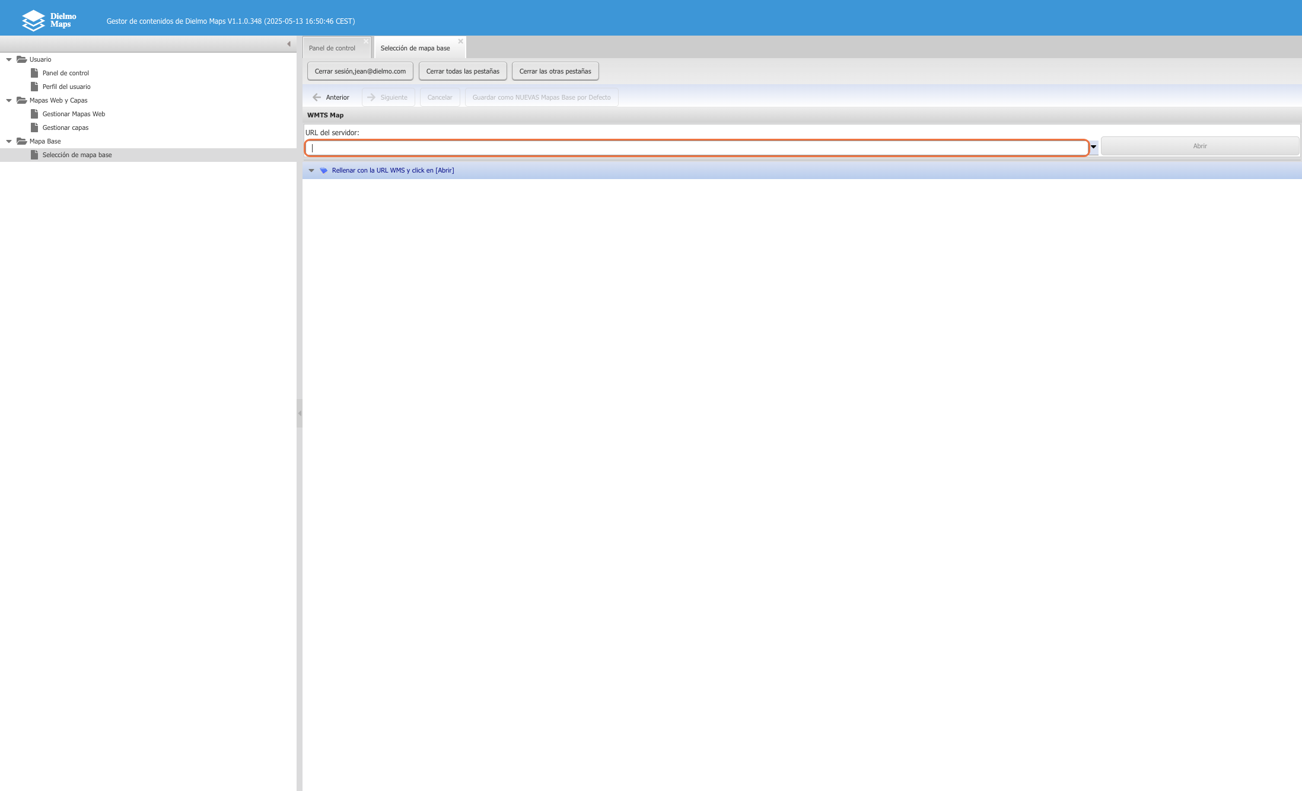The image size is (1302, 791).
Task: Click Guardar como NUEVAS Mapas Base por Defecto
Action: coord(542,97)
